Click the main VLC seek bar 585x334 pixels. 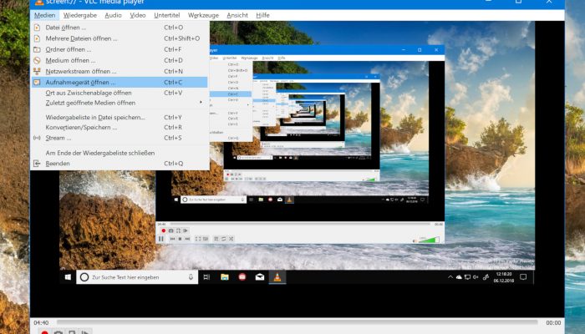[298, 322]
